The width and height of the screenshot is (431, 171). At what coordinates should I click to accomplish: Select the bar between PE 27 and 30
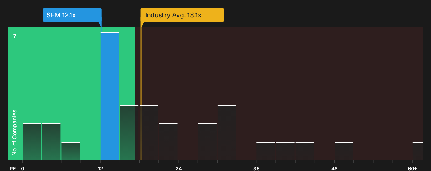207,142
